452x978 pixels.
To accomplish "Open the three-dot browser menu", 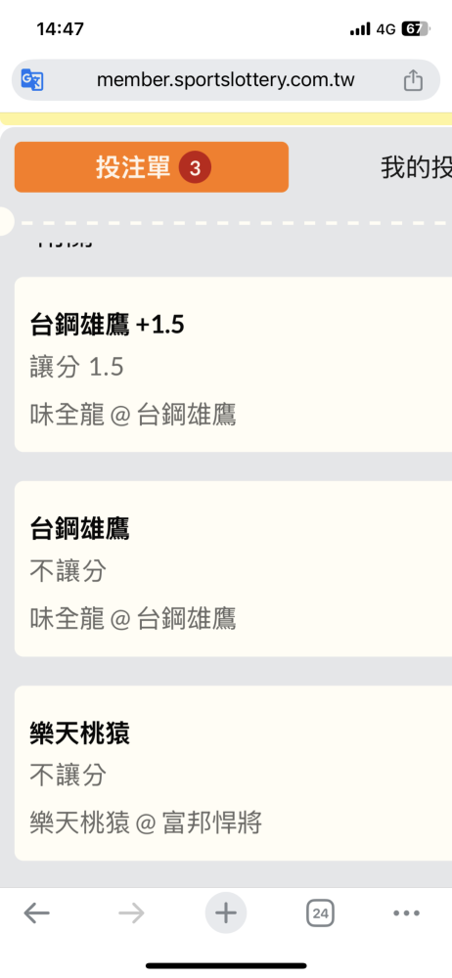I will point(406,913).
